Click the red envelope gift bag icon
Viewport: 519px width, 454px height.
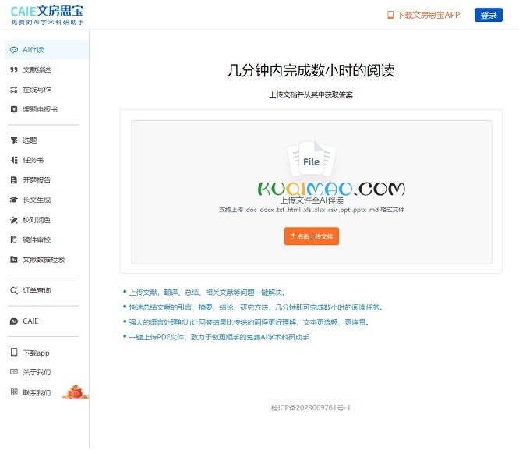(76, 392)
